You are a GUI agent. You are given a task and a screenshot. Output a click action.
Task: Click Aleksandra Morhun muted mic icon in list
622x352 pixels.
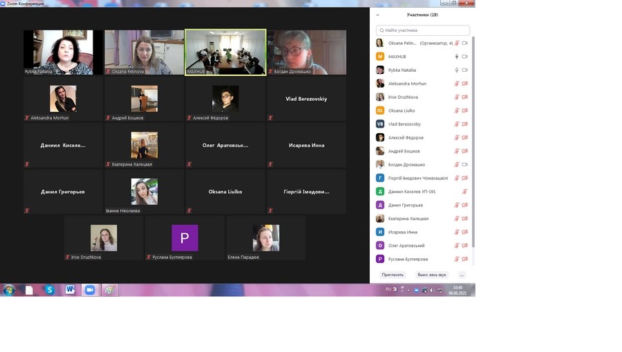[x=457, y=84]
